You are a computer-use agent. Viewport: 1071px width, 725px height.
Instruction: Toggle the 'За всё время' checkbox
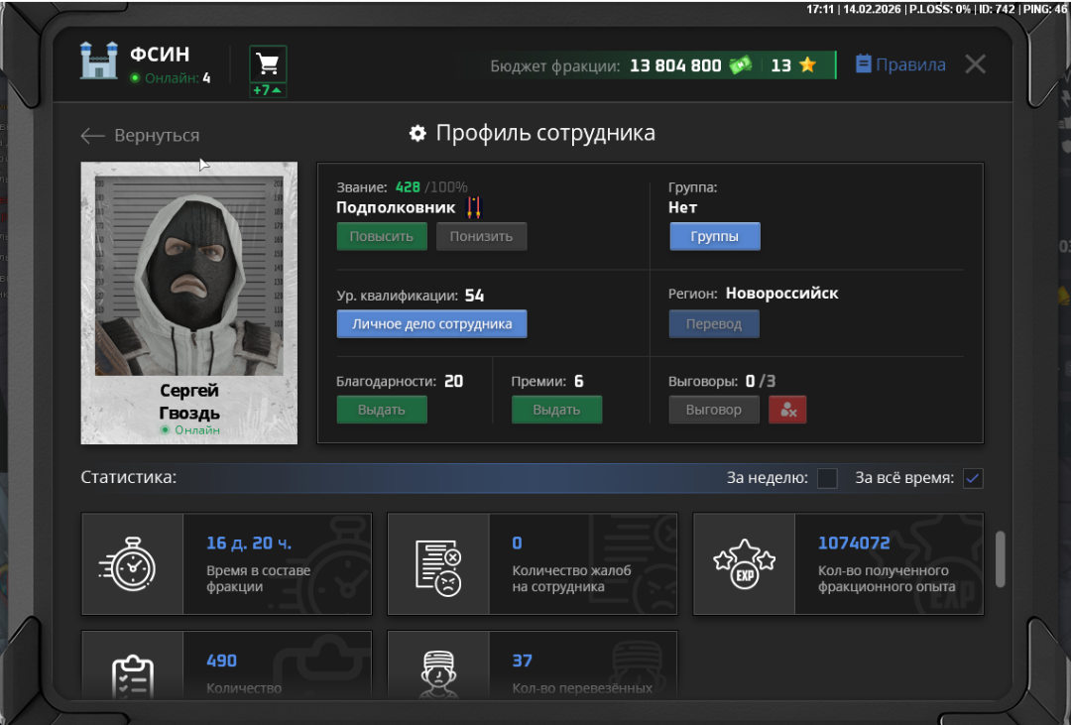click(973, 478)
